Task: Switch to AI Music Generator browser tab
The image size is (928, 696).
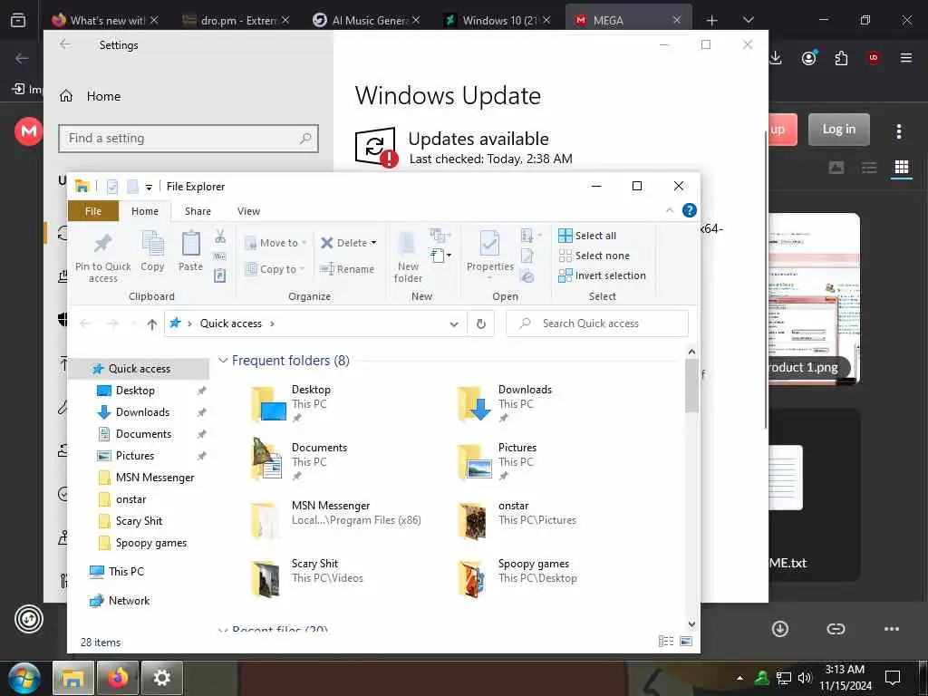Action: pyautogui.click(x=366, y=20)
